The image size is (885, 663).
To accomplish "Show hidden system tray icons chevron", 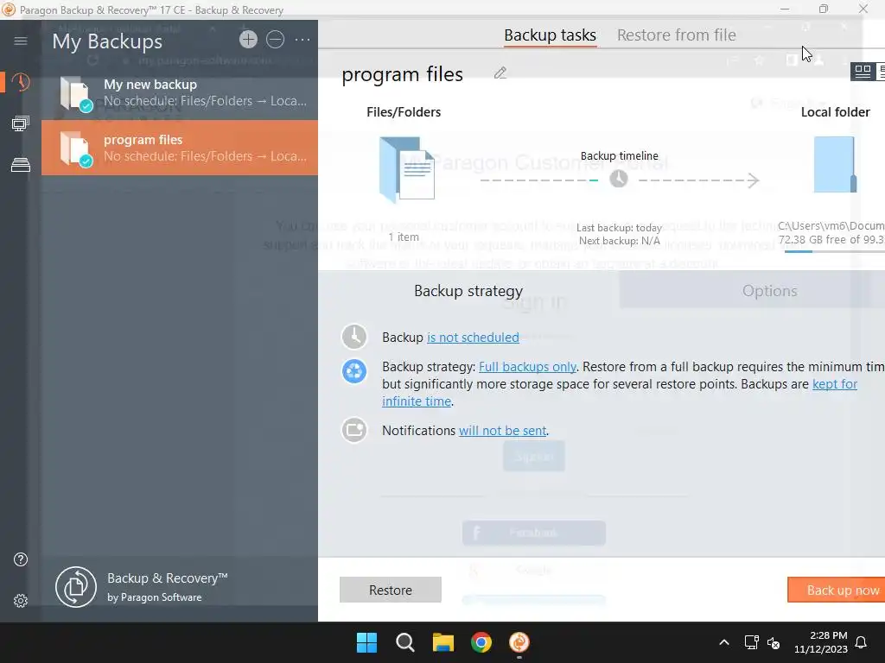I will [724, 642].
